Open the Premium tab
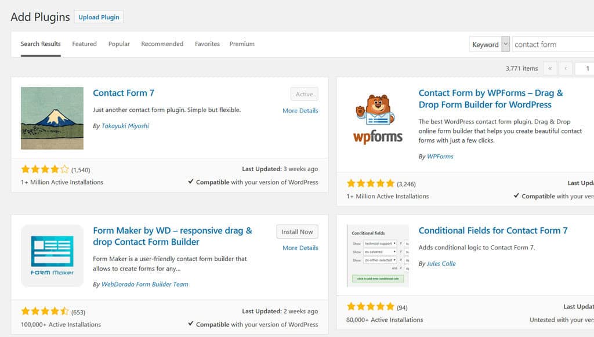594x337 pixels. click(242, 44)
